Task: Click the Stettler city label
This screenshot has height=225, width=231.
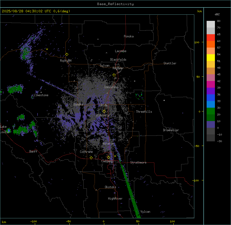Action: tap(170, 63)
